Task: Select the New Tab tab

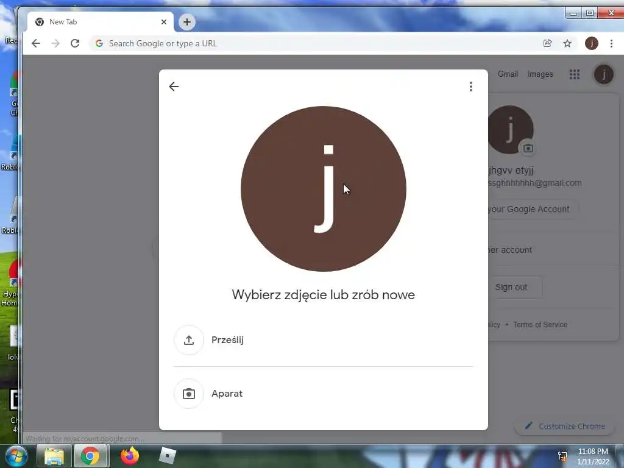Action: (101, 22)
